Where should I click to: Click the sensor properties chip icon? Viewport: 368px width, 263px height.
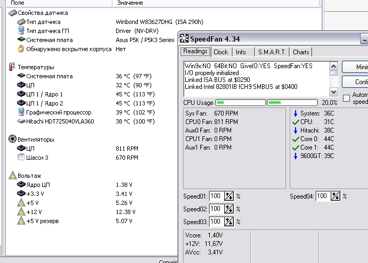coord(13,13)
